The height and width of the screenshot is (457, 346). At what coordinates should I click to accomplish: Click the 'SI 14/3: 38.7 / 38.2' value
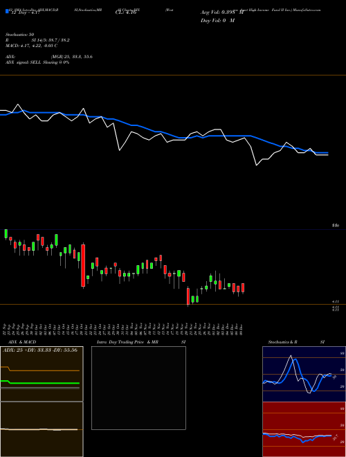(51, 40)
